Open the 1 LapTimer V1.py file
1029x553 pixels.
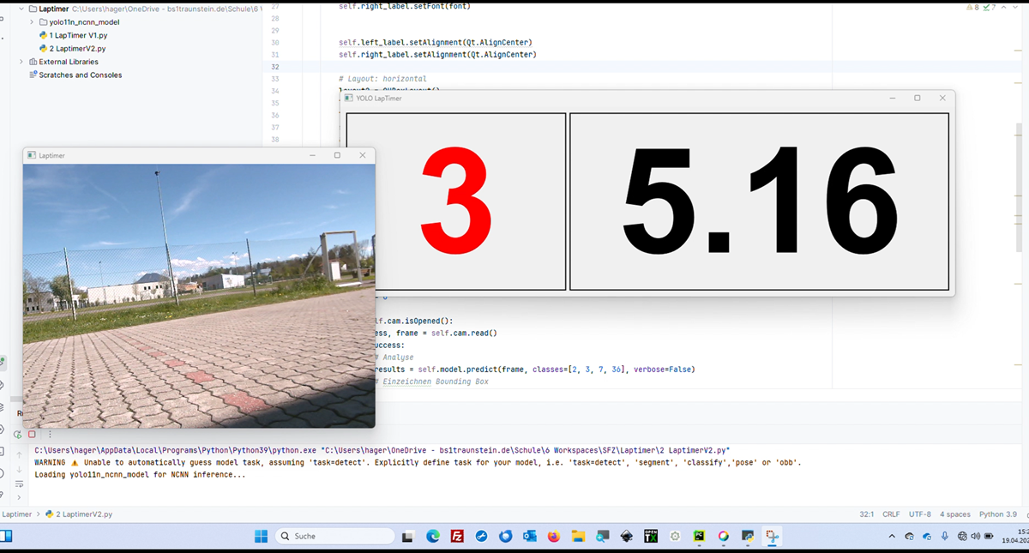point(77,35)
